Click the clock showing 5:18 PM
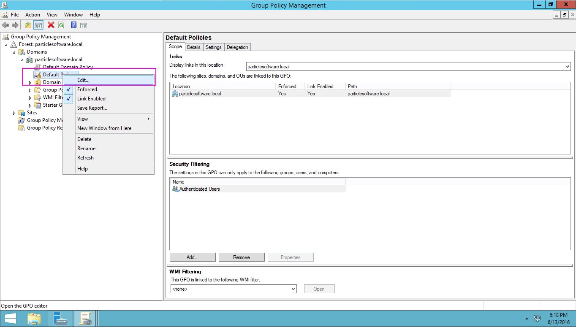 pos(558,315)
